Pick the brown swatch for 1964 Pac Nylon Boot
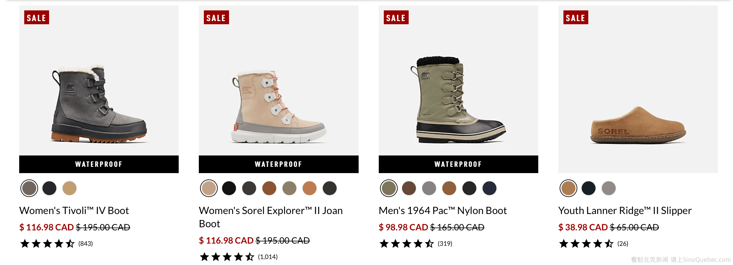 [409, 188]
